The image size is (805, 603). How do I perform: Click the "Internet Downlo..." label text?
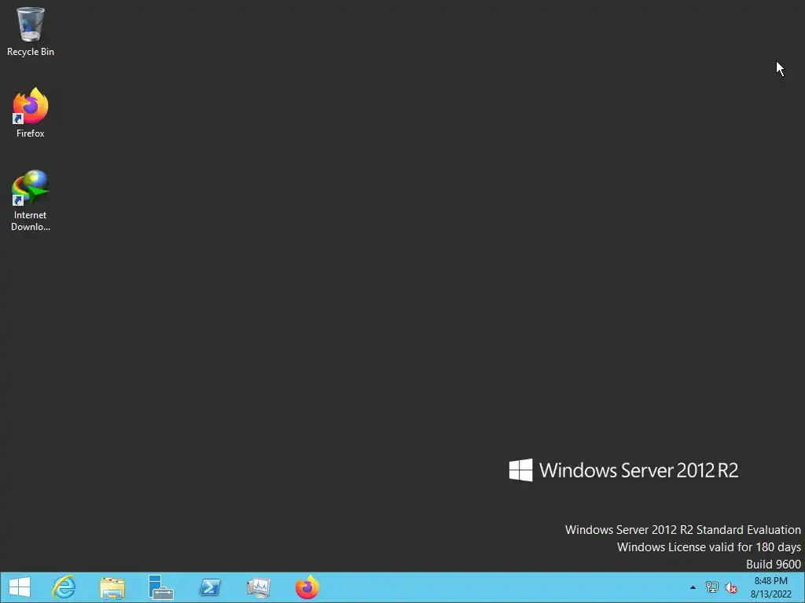pos(31,221)
